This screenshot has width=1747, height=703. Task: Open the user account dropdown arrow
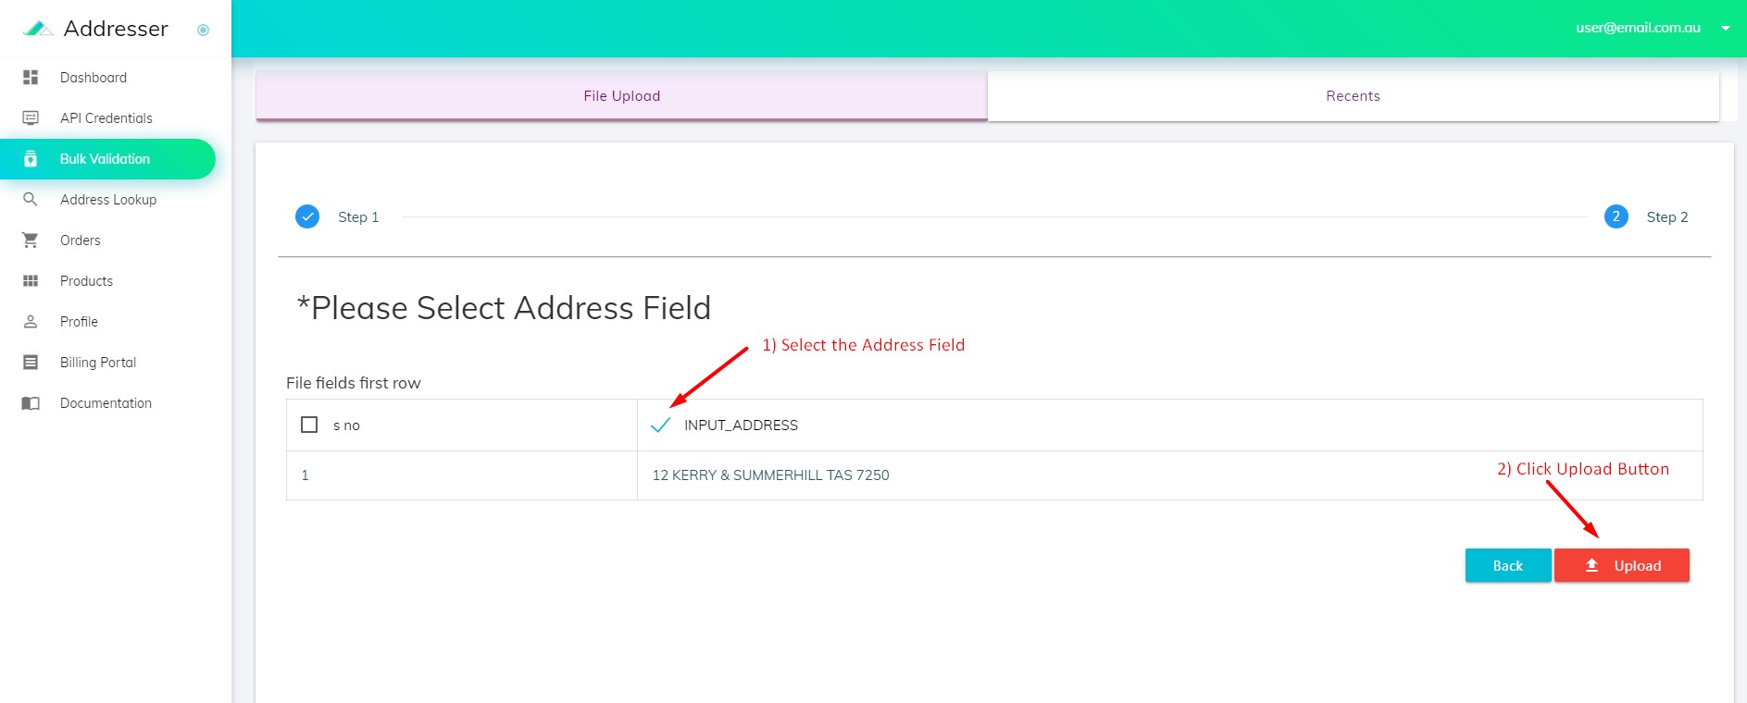[1726, 29]
